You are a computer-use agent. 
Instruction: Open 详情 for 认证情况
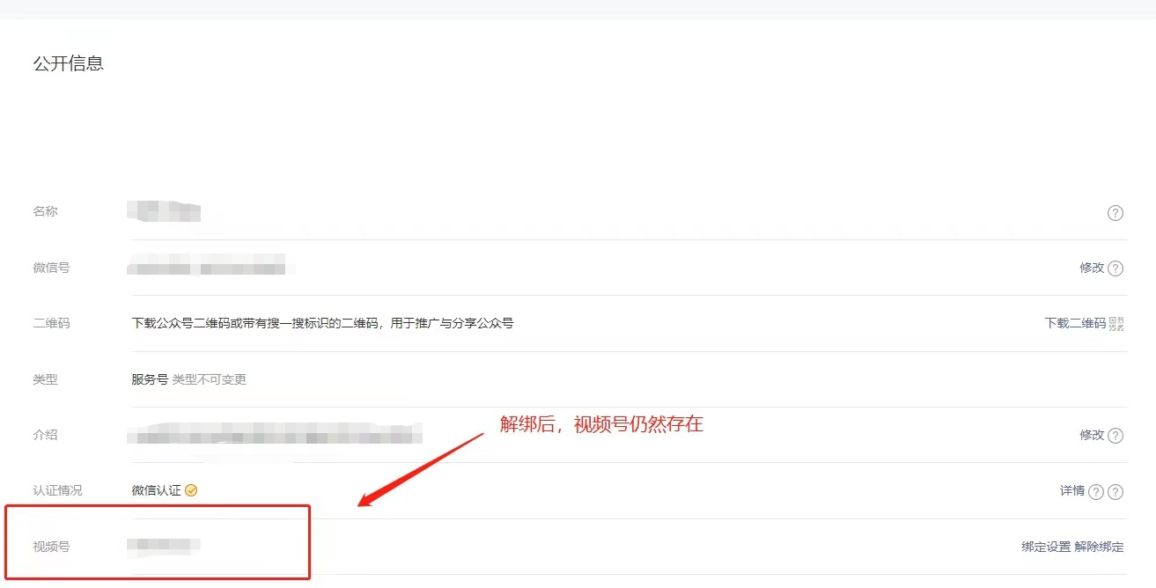pos(1072,490)
